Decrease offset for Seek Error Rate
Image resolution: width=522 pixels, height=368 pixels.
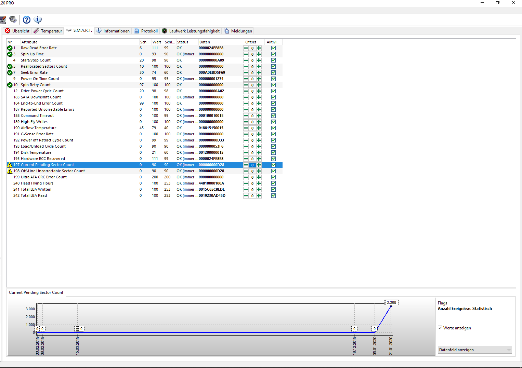coord(246,73)
